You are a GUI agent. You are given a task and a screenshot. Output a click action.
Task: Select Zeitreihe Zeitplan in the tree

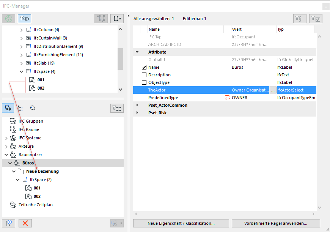(36, 205)
